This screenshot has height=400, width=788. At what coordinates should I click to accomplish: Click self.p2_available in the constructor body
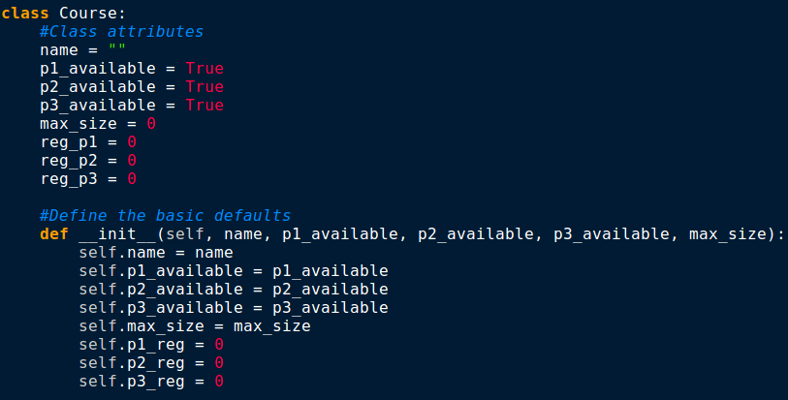pyautogui.click(x=161, y=290)
